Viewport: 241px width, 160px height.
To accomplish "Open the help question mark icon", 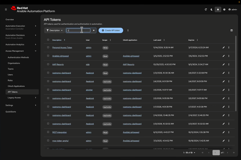I will coord(224,10).
